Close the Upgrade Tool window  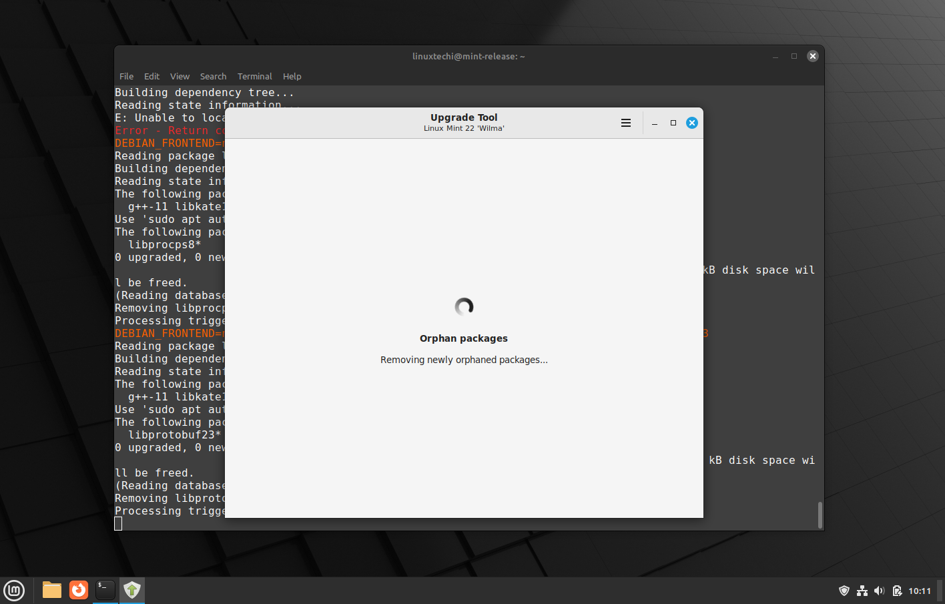(x=692, y=123)
